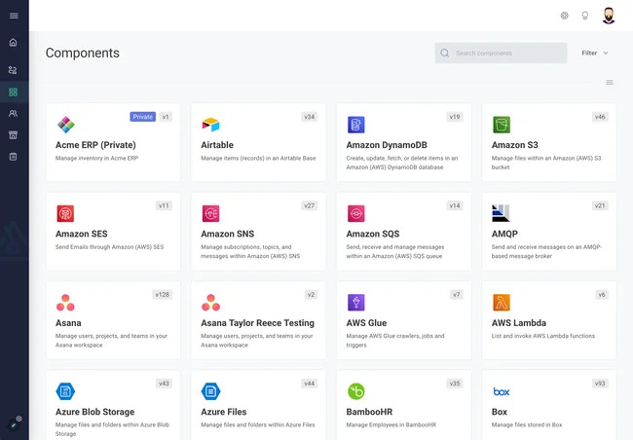The image size is (633, 440).
Task: Open the customers people icon in the sidebar
Action: [14, 114]
